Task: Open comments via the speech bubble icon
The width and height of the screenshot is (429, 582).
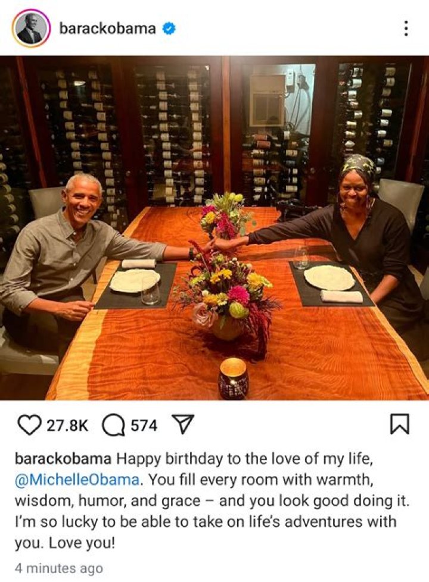Action: click(113, 425)
